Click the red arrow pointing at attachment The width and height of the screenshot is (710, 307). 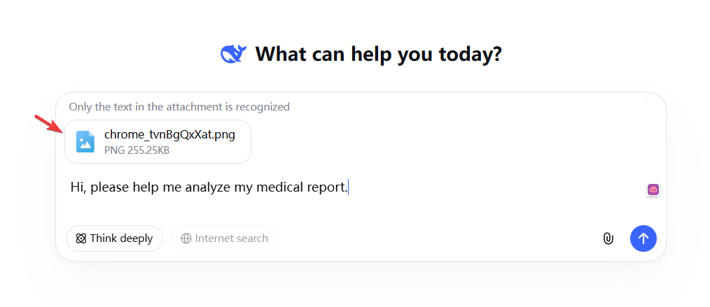tap(48, 123)
